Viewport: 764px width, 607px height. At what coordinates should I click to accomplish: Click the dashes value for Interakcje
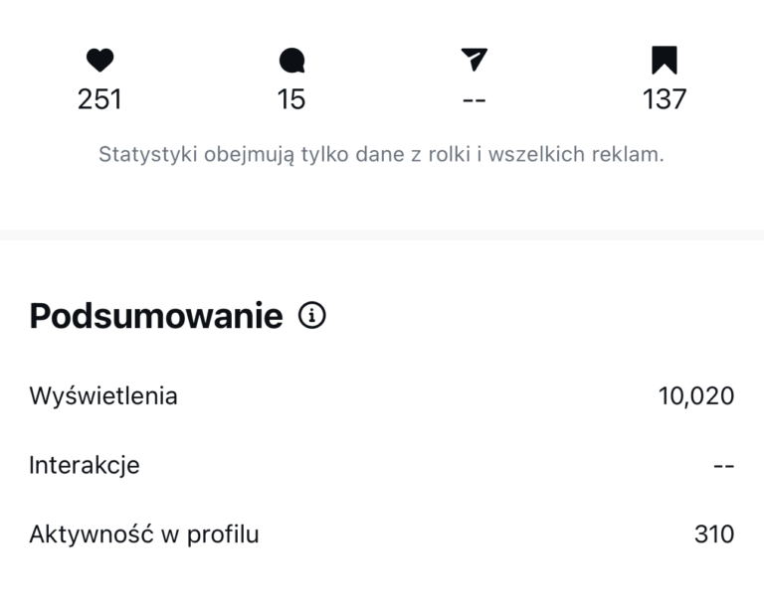[x=723, y=465]
